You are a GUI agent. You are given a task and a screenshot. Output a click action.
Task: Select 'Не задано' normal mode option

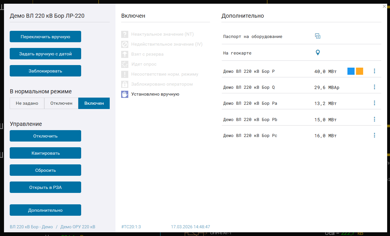27,103
